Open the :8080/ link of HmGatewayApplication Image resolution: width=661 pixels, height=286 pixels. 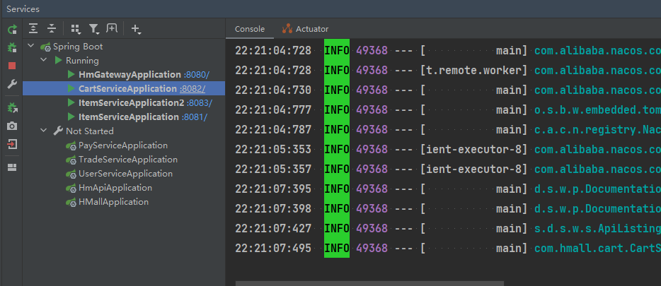coord(196,75)
